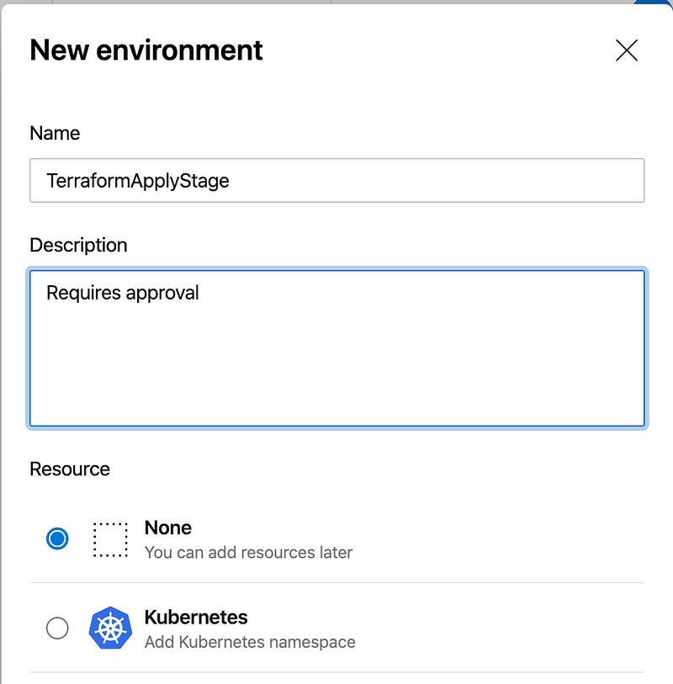The width and height of the screenshot is (673, 684).
Task: Click the bold Kubernetes option label
Action: tap(196, 618)
